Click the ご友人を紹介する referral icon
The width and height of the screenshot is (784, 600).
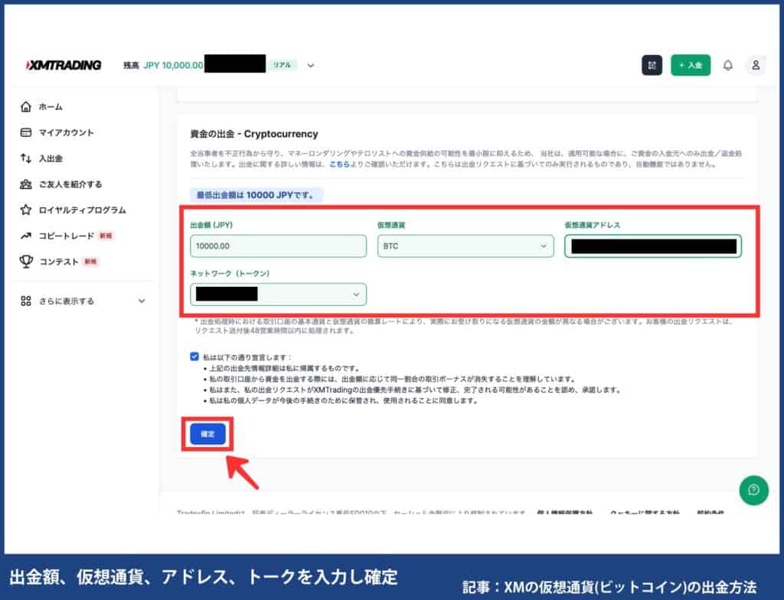click(27, 184)
